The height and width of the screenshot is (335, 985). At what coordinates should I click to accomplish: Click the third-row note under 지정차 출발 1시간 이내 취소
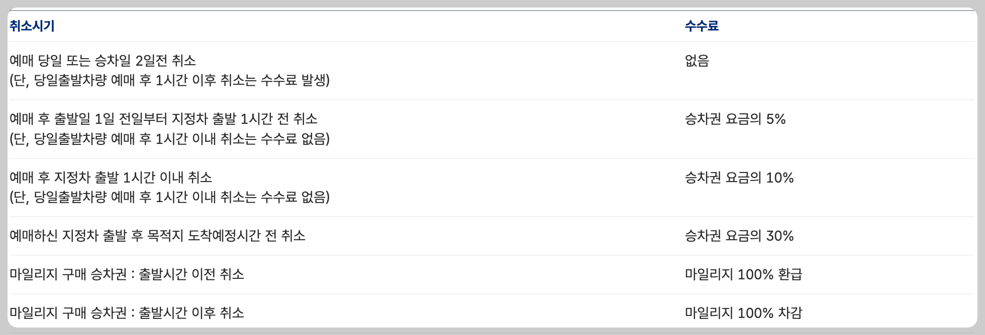pyautogui.click(x=170, y=197)
